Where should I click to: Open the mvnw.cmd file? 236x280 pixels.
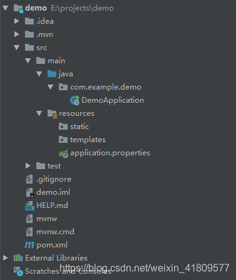[x=55, y=232]
